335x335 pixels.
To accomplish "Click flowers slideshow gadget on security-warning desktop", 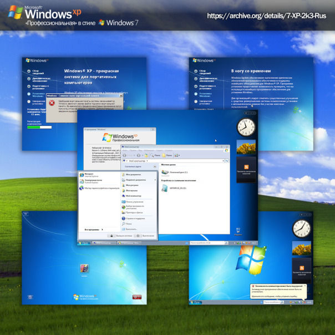I will [302, 248].
